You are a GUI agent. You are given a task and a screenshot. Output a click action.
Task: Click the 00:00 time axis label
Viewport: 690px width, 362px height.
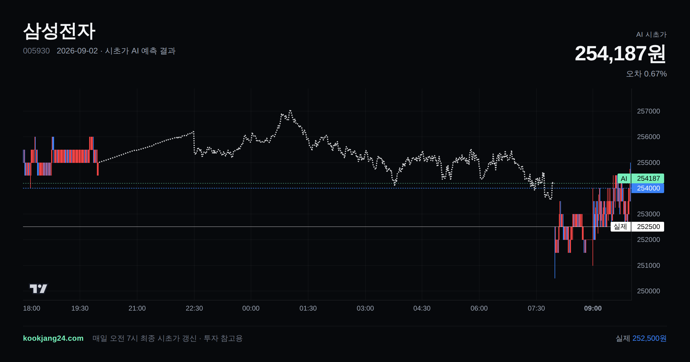tap(251, 308)
